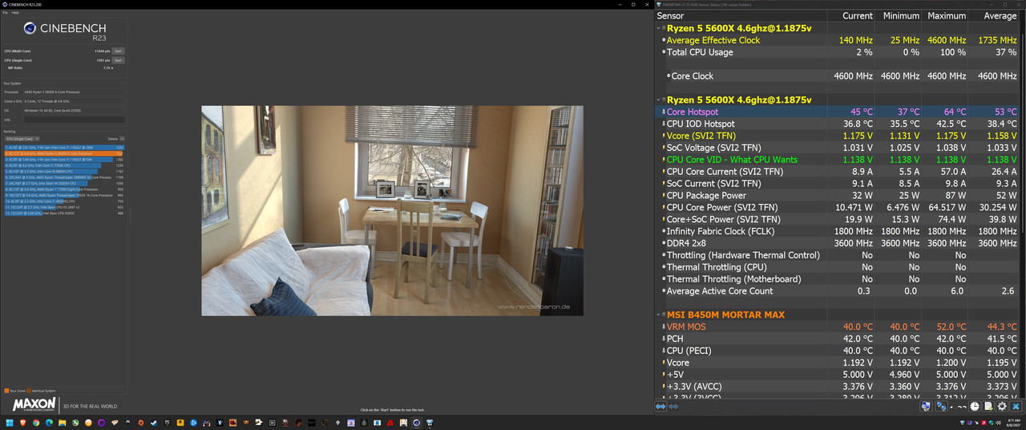Click HWiNFO reset clock icon
Image resolution: width=1026 pixels, height=430 pixels.
pyautogui.click(x=975, y=406)
